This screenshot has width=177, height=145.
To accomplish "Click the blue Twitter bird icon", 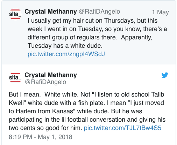I will (x=165, y=75).
